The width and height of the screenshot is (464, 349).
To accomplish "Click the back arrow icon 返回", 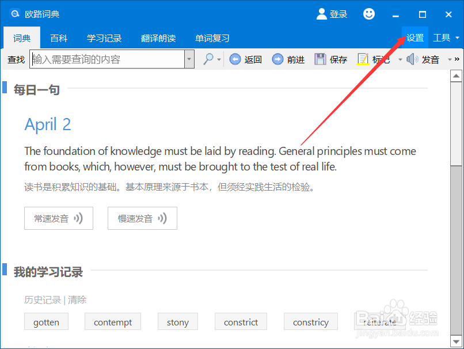I will [x=235, y=59].
